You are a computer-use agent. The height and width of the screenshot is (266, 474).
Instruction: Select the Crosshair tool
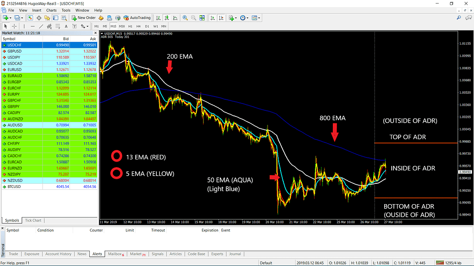coord(15,26)
